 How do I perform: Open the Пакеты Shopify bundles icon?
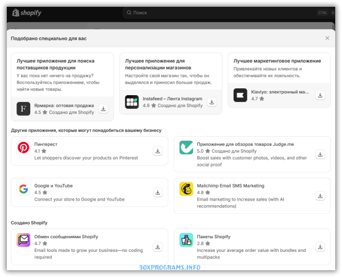click(186, 240)
